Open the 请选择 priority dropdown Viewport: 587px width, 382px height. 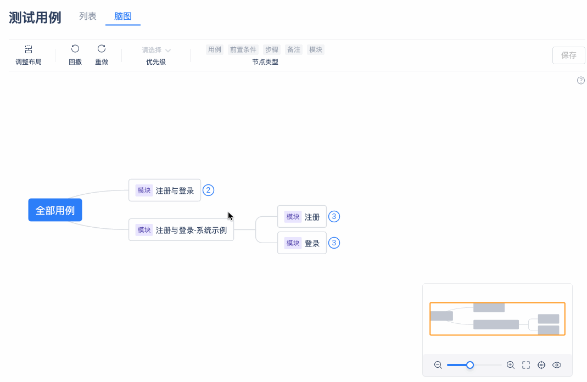[x=156, y=50]
